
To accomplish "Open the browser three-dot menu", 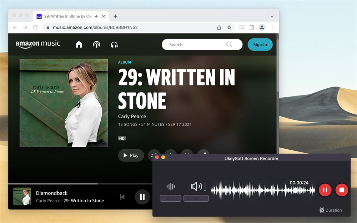I will (x=272, y=27).
